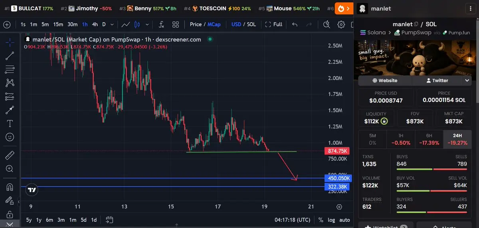Open the manlet Twitter link
The width and height of the screenshot is (479, 228).
437,81
